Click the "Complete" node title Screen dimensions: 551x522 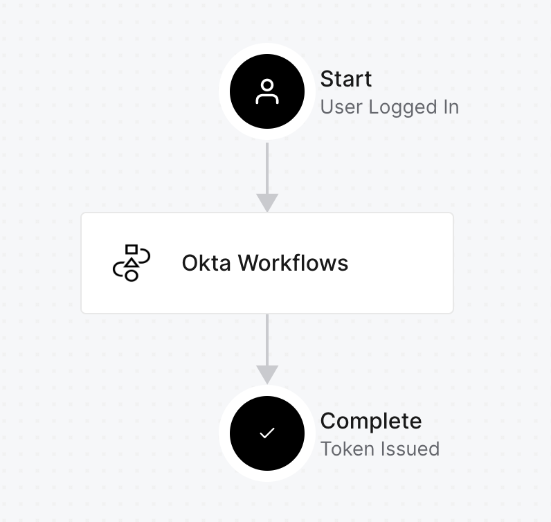click(x=371, y=421)
